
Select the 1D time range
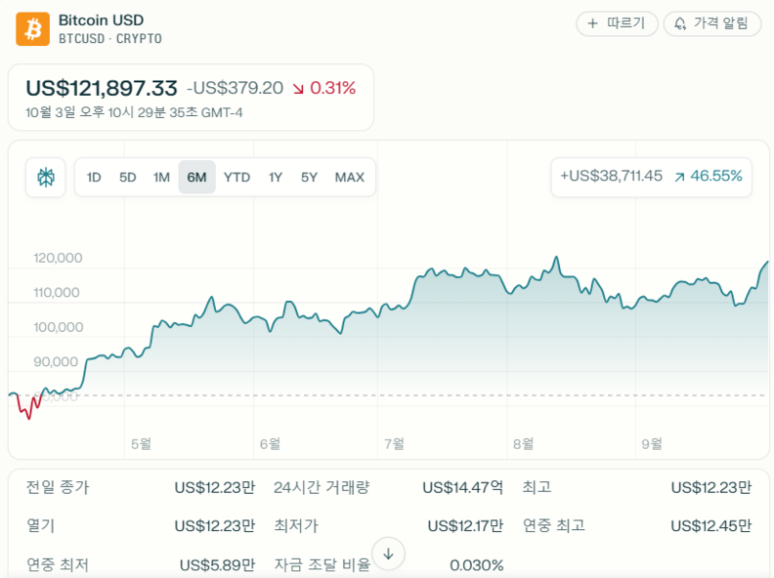94,177
